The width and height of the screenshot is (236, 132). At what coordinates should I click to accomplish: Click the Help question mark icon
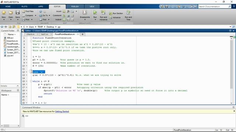pyautogui.click(x=195, y=7)
